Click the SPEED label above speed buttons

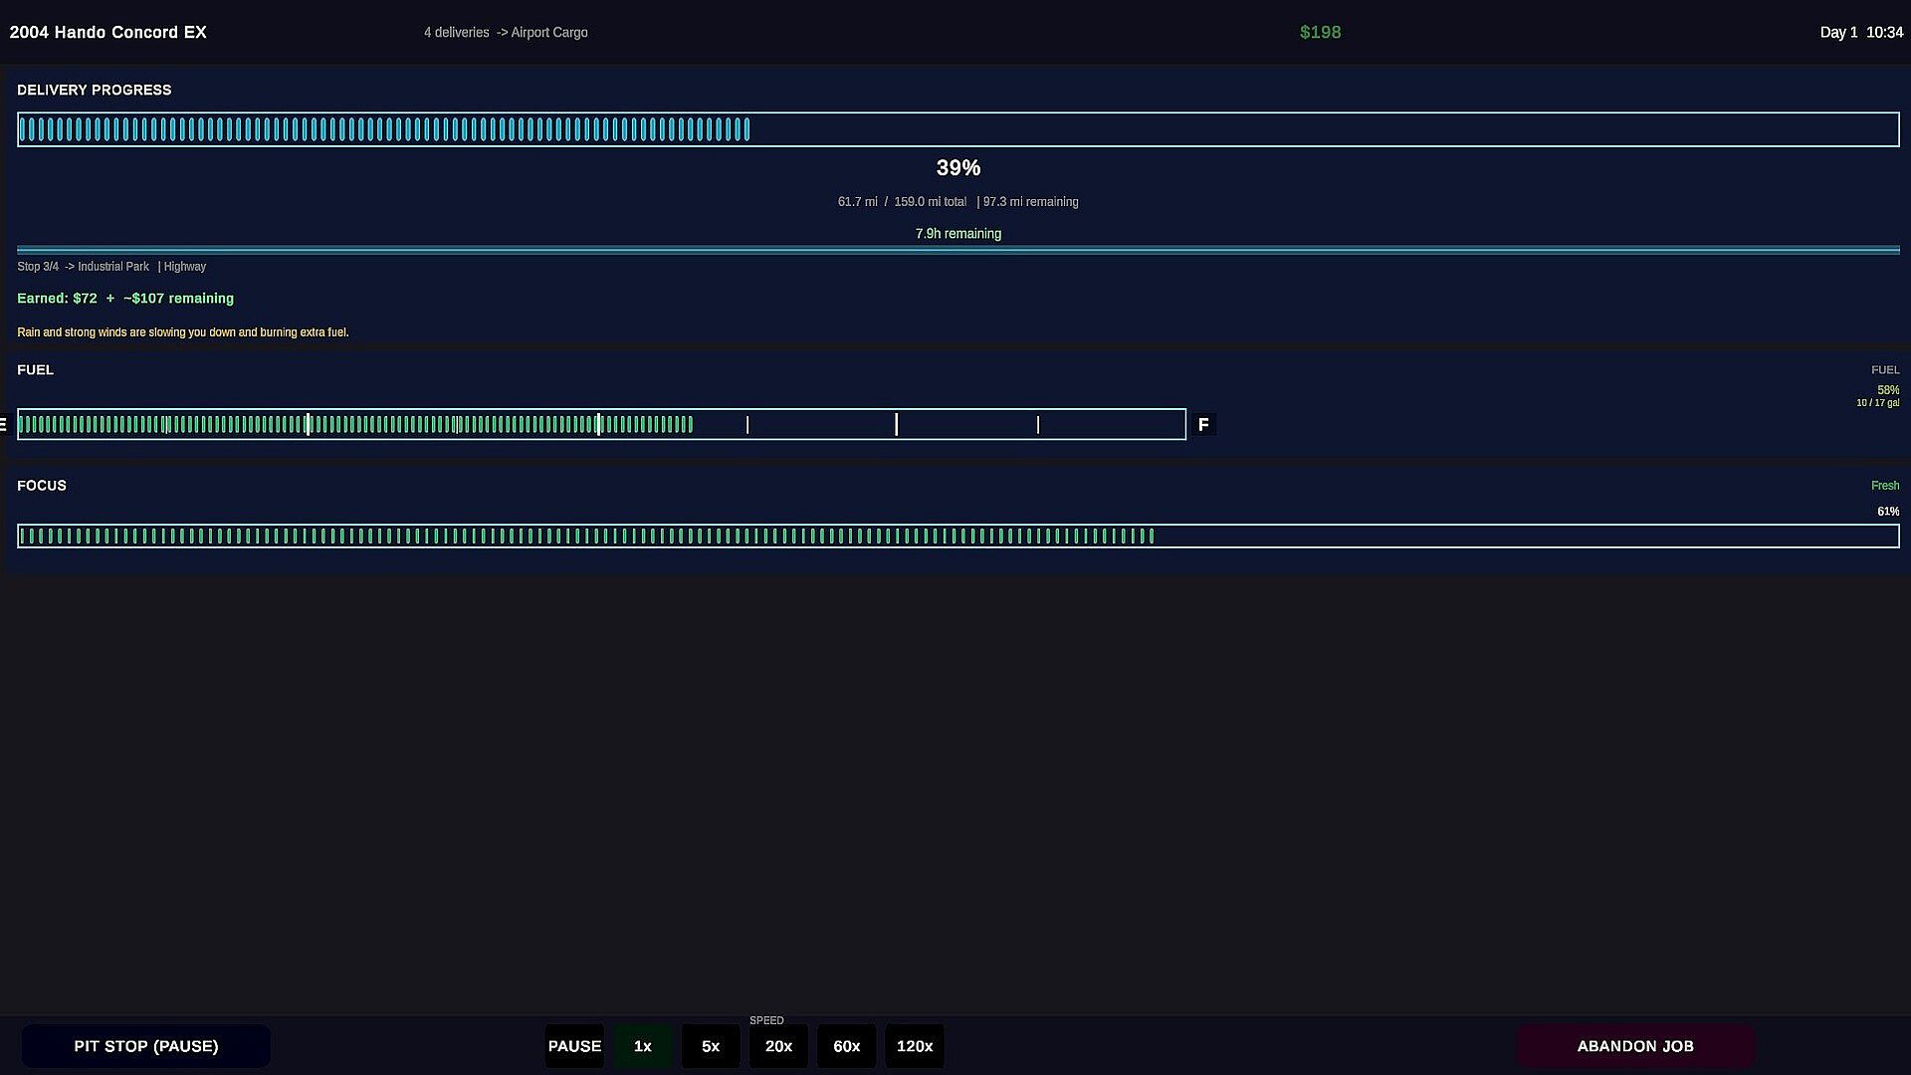point(766,1020)
